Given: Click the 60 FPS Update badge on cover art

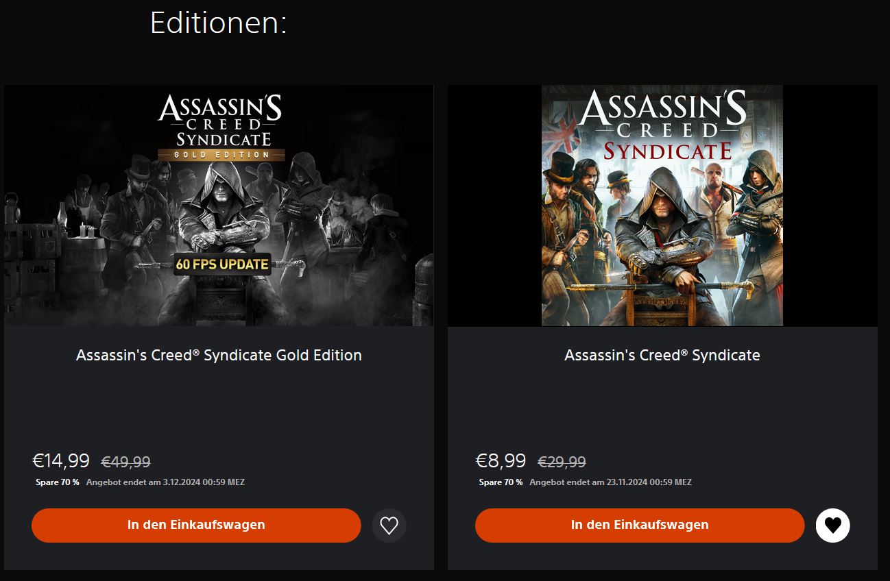Looking at the screenshot, I should (221, 264).
